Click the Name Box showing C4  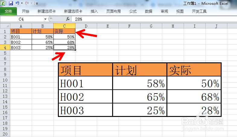coord(22,19)
